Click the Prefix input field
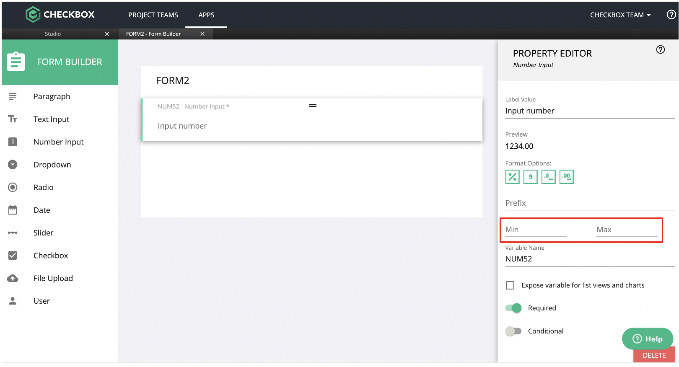 tap(590, 203)
